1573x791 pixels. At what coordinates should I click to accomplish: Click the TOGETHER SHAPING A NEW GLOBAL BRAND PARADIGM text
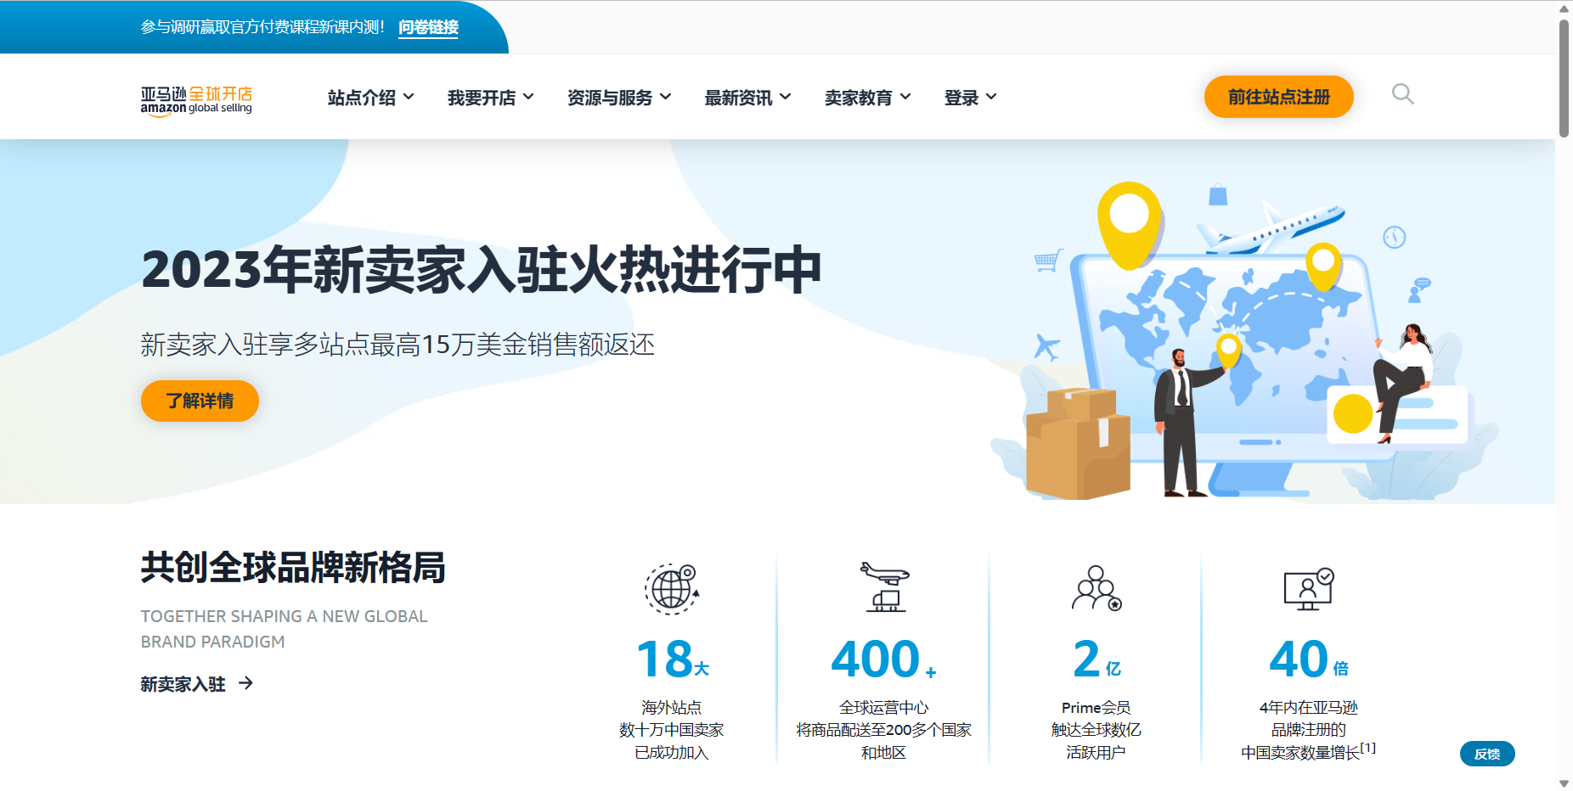coord(285,629)
